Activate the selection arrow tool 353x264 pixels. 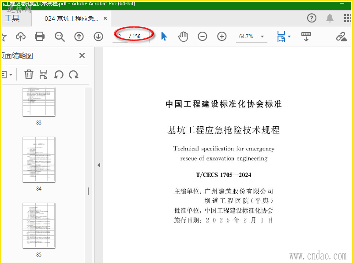[x=164, y=37]
